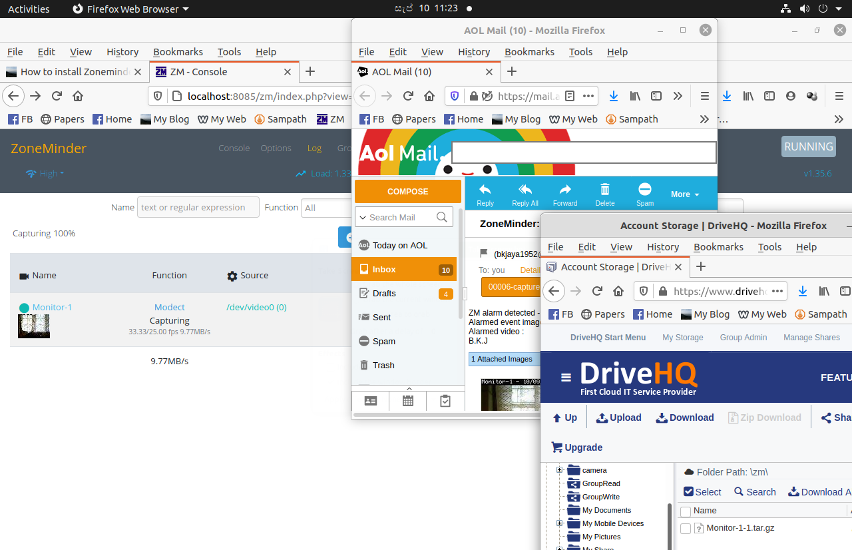Open Manage Shares in DriveHQ top menu

point(811,338)
